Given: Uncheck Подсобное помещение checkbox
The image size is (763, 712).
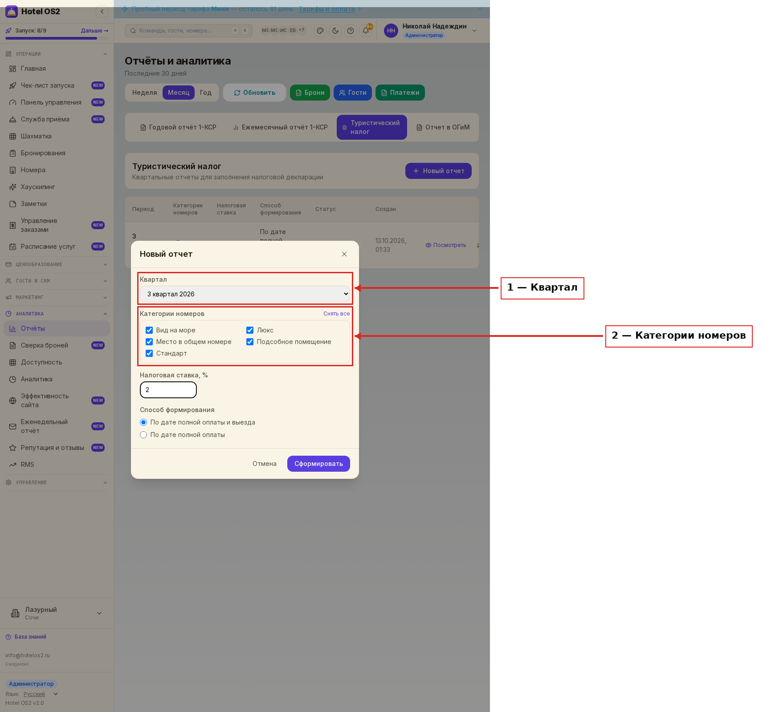Looking at the screenshot, I should (x=250, y=342).
